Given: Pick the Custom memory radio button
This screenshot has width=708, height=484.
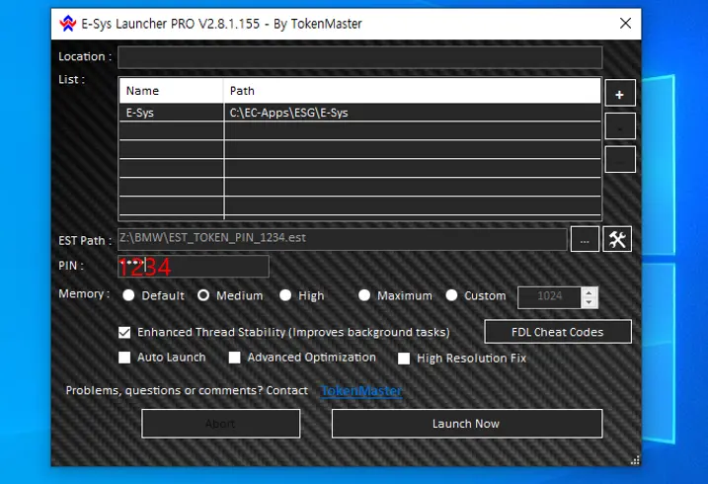Looking at the screenshot, I should pos(452,295).
